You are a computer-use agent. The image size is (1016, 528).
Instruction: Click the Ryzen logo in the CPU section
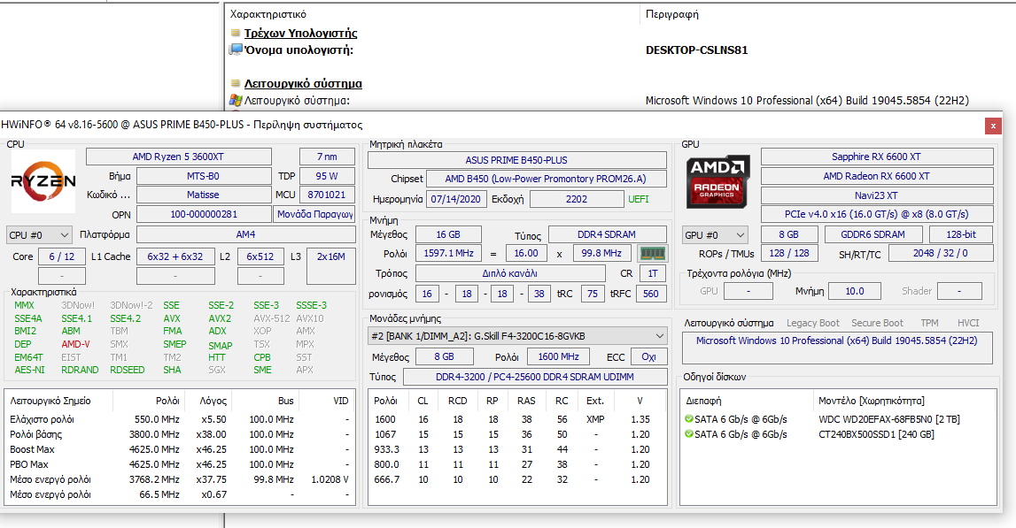coord(43,180)
